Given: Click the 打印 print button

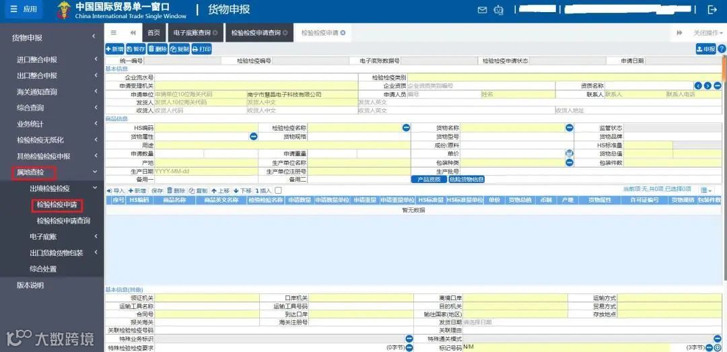Looking at the screenshot, I should coord(202,49).
